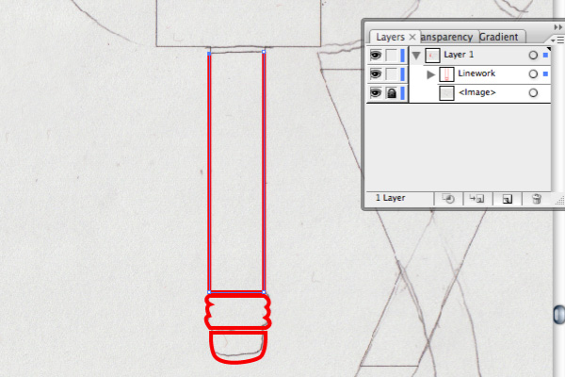Unlock the Image sublayer via lock icon
This screenshot has width=565, height=377.
[x=392, y=92]
